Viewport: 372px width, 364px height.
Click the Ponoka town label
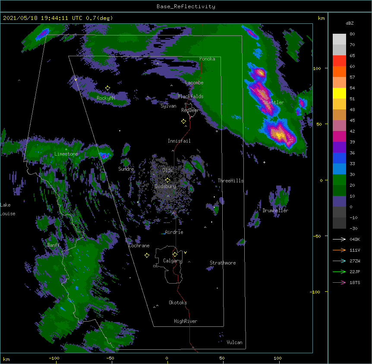pos(207,59)
